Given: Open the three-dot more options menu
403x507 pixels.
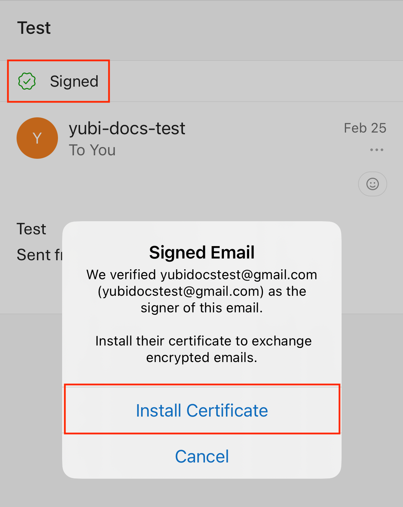Looking at the screenshot, I should pos(376,150).
